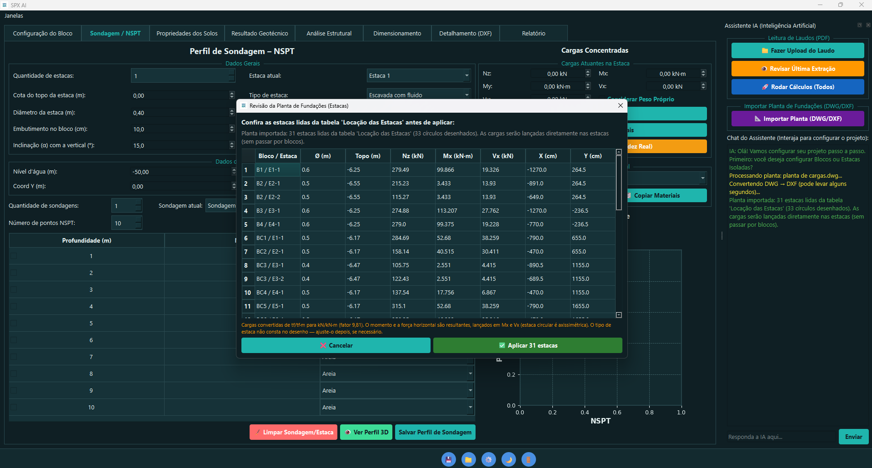Screen dimensions: 872x468
Task: Toggle checkbox for depth row 9
Action: (14, 390)
